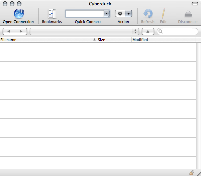
Task: Navigate forward with the right arrow
Action: (21, 31)
